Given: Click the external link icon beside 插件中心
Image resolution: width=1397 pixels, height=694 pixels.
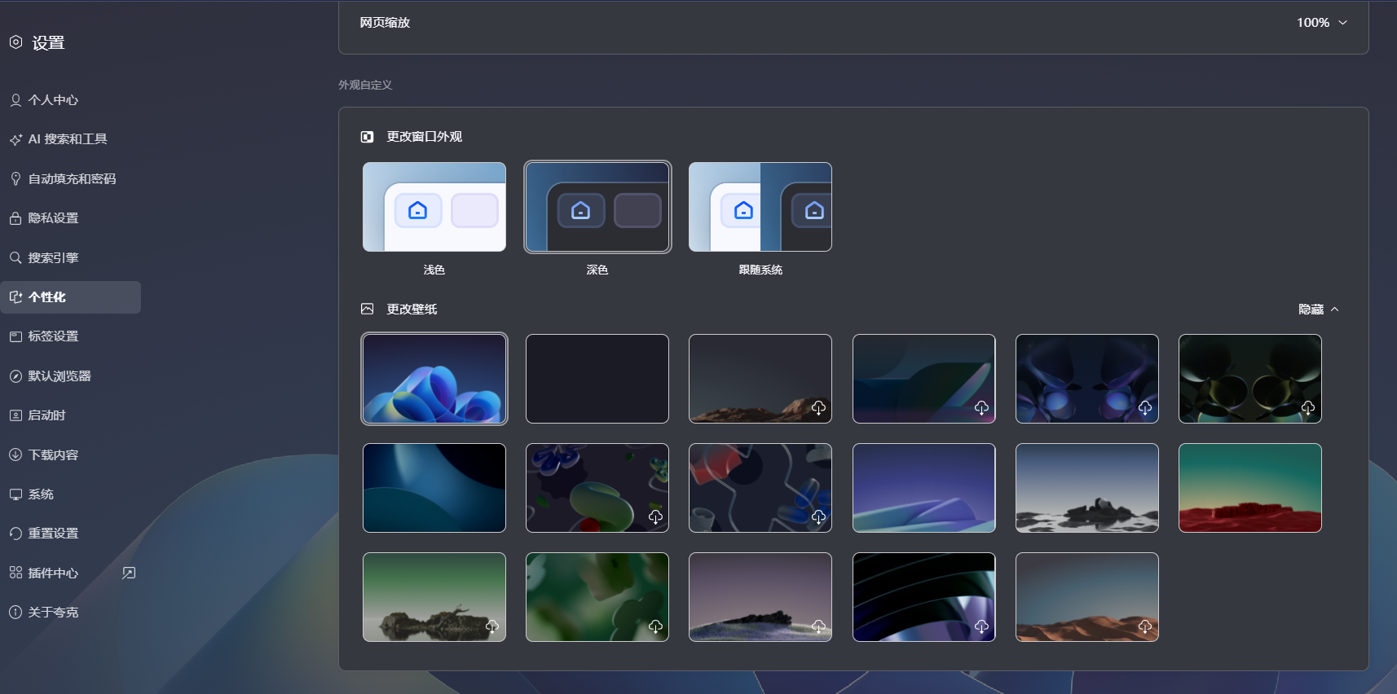Looking at the screenshot, I should pyautogui.click(x=129, y=573).
